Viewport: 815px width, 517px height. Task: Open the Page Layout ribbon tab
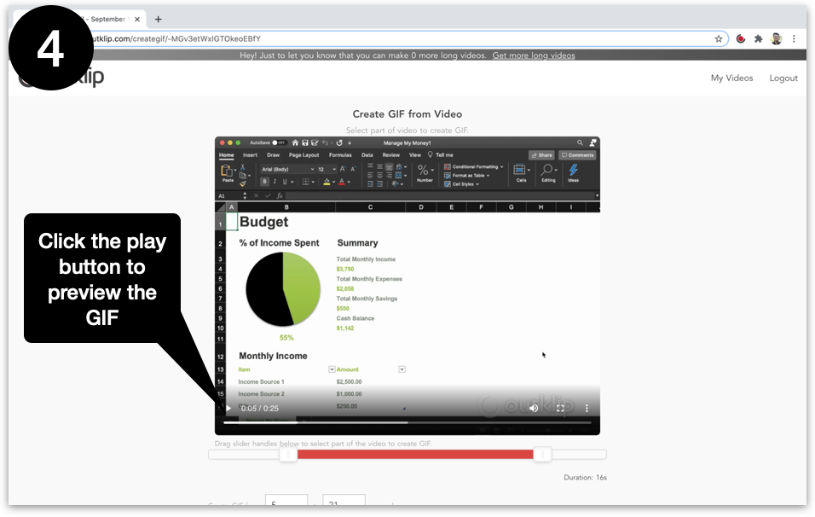click(x=303, y=155)
